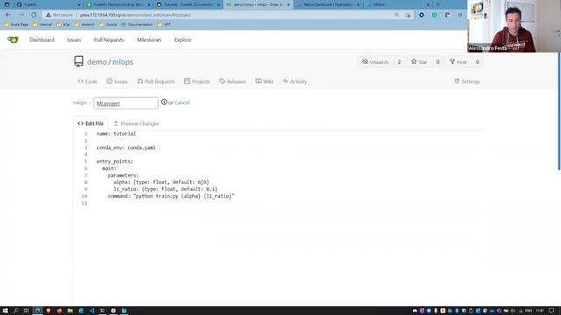Click the Gitea logo icon

point(13,39)
